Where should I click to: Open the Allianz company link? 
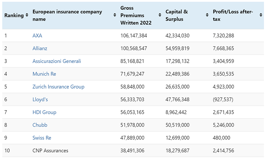click(x=40, y=48)
